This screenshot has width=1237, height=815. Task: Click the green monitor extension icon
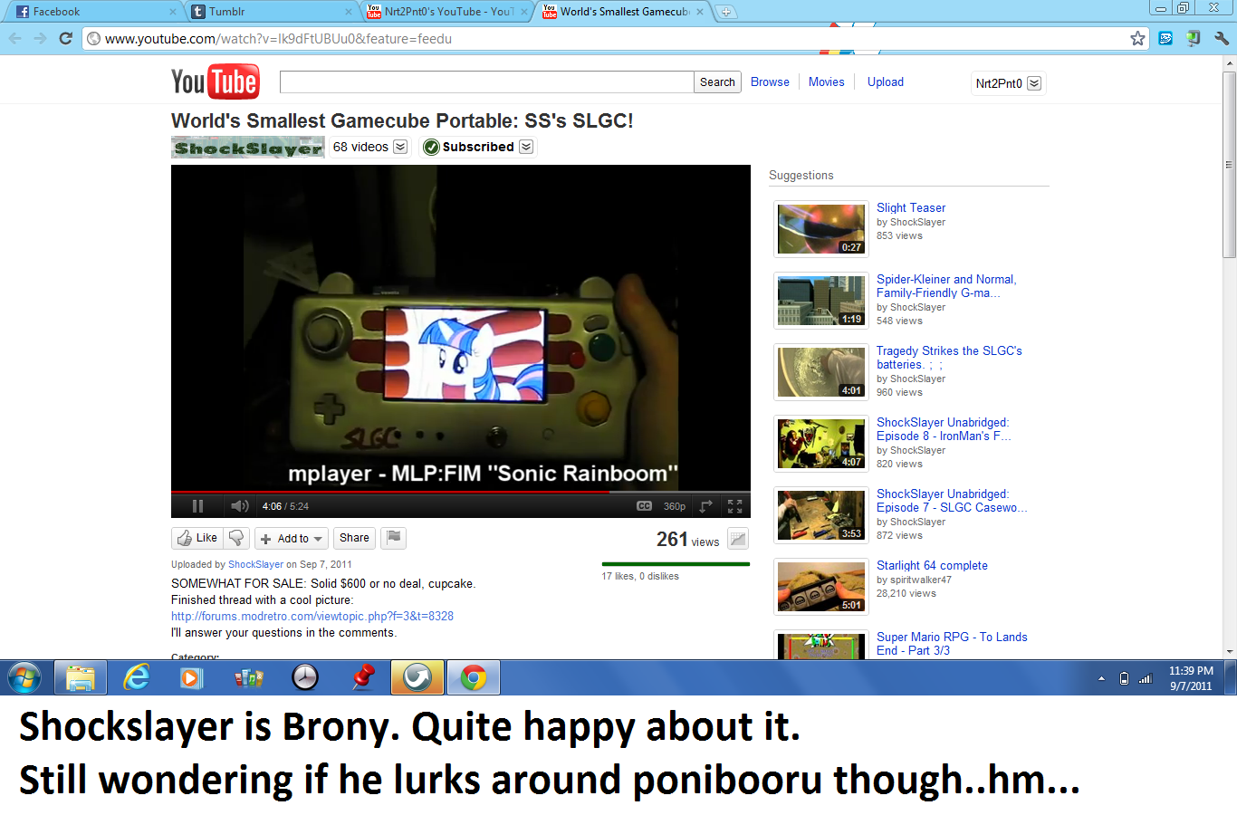click(x=1194, y=38)
